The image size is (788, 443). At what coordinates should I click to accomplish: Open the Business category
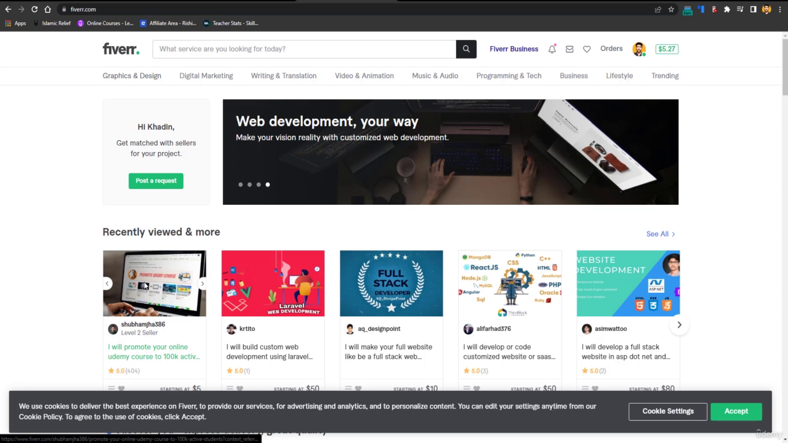click(574, 76)
